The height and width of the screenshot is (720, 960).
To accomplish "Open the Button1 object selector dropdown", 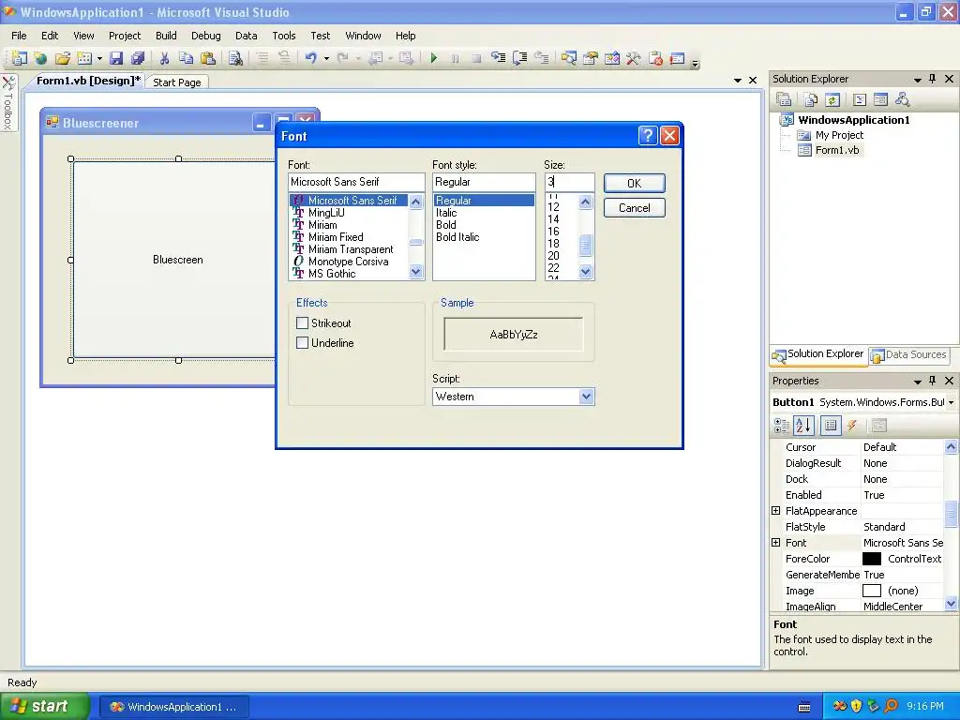I will click(x=951, y=402).
